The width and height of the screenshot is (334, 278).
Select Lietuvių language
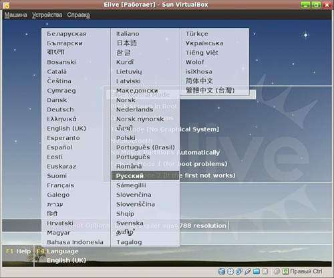[x=129, y=71]
